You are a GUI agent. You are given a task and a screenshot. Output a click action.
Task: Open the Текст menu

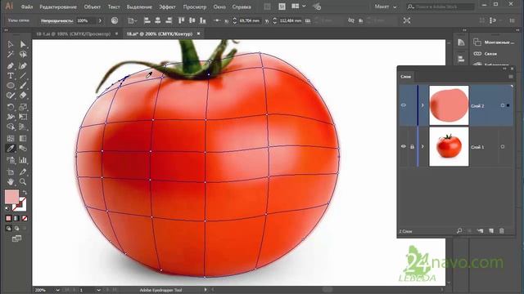(114, 7)
